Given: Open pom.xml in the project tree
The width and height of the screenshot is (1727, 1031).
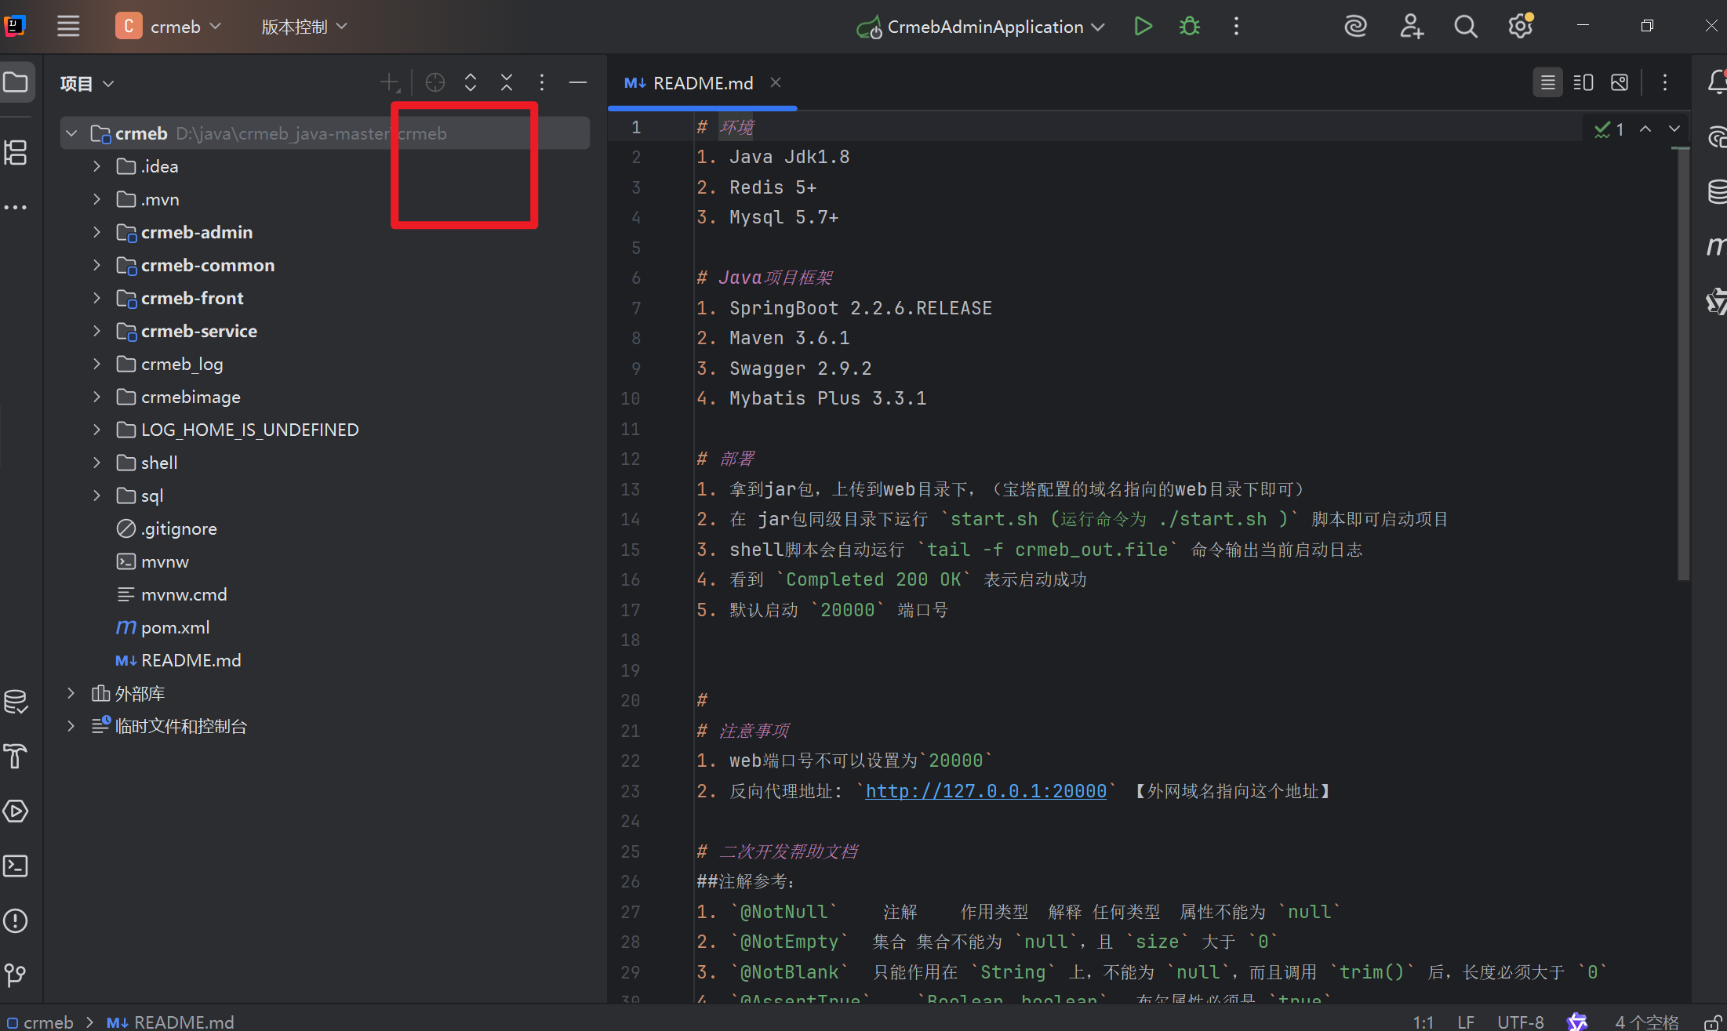Looking at the screenshot, I should (175, 627).
